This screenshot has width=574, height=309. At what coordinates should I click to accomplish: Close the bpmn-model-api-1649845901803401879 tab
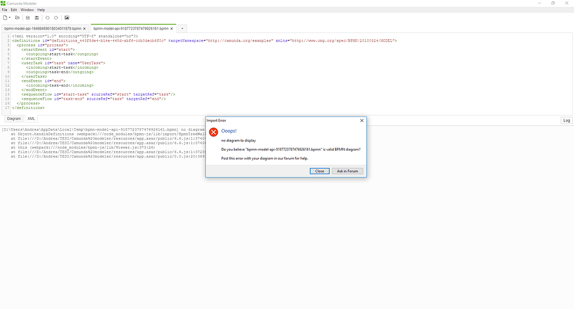84,29
